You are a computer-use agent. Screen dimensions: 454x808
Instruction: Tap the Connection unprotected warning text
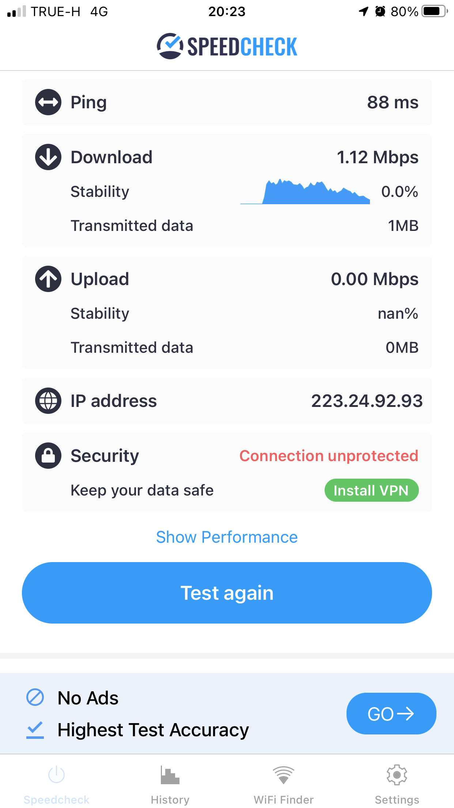pyautogui.click(x=329, y=456)
